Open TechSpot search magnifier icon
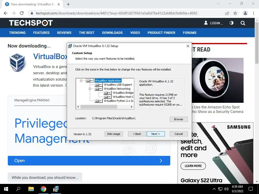The height and width of the screenshot is (194, 259). coord(243,23)
